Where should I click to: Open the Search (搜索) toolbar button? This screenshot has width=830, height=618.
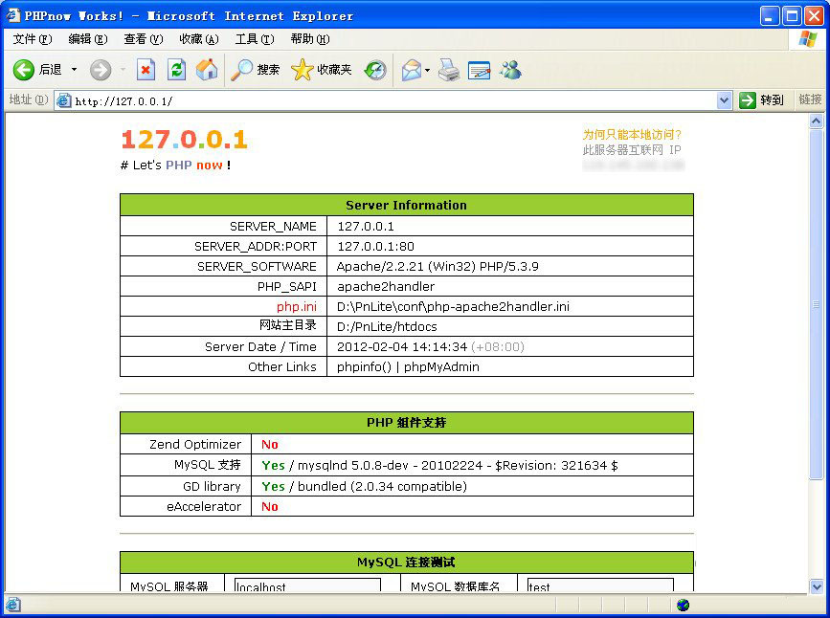pos(256,70)
